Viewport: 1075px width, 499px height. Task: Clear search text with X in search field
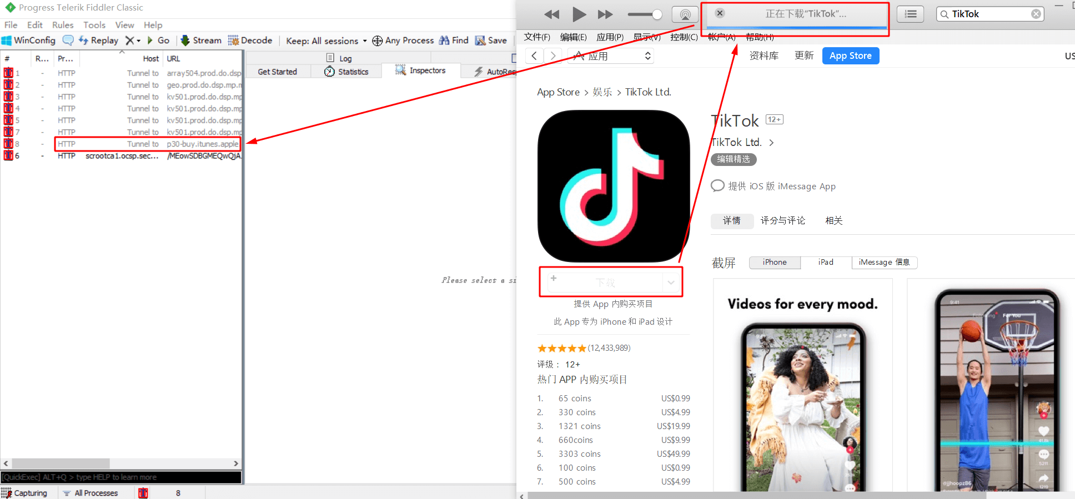[x=1036, y=14]
